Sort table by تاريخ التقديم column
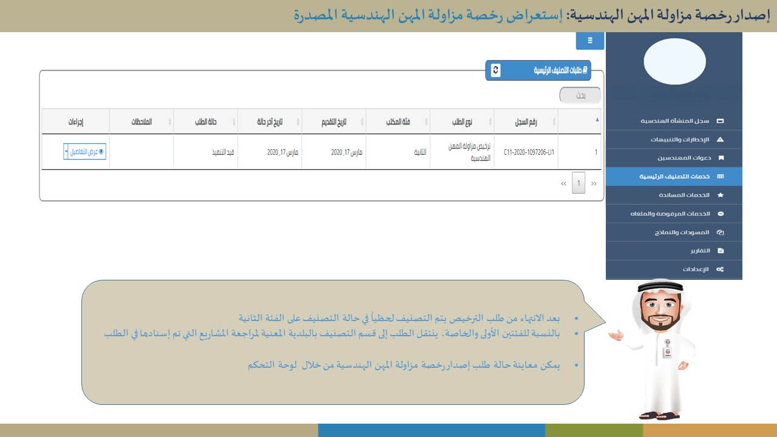 click(333, 121)
